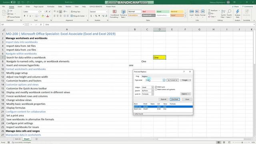
Task: Switch to the Data tab
Action: click(x=60, y=6)
